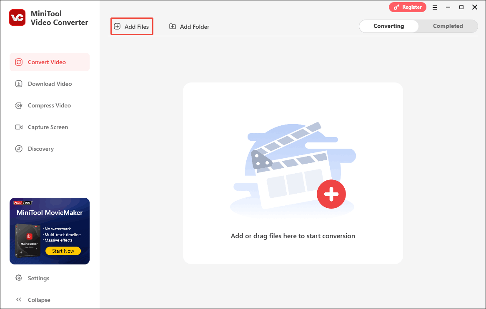486x309 pixels.
Task: Switch to the Completed tab
Action: coord(448,26)
